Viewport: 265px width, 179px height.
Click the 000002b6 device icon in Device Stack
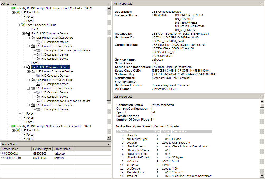coord(3,153)
